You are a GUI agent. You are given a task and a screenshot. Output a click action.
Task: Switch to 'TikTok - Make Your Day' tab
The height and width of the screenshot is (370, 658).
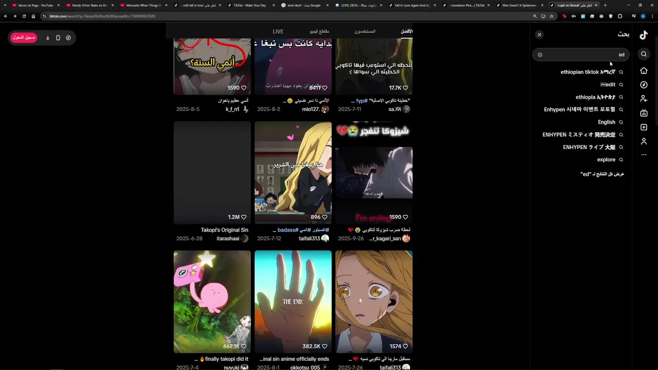[x=250, y=5]
